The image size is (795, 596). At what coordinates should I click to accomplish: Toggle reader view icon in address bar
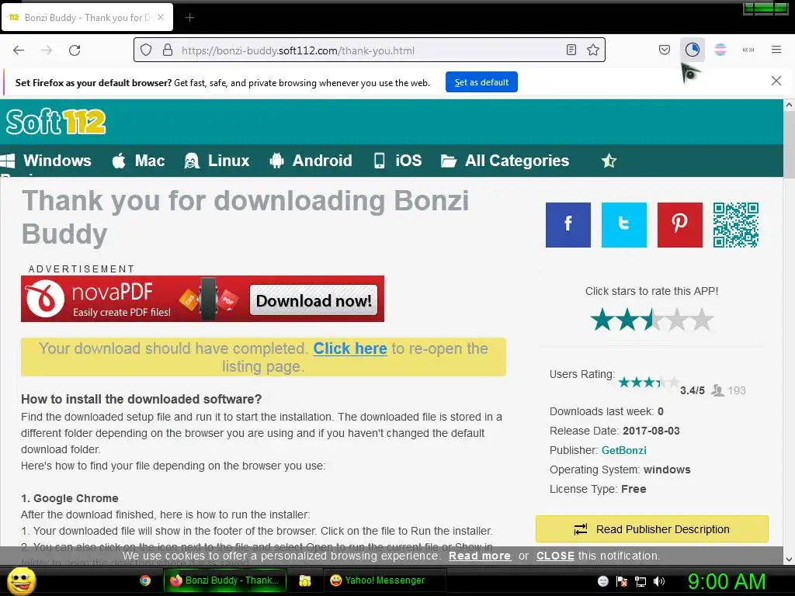tap(571, 50)
